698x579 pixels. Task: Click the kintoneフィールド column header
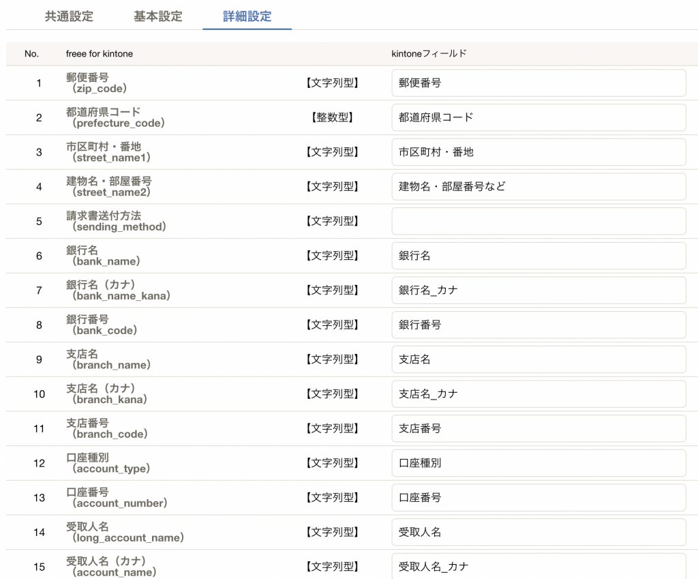coord(429,54)
